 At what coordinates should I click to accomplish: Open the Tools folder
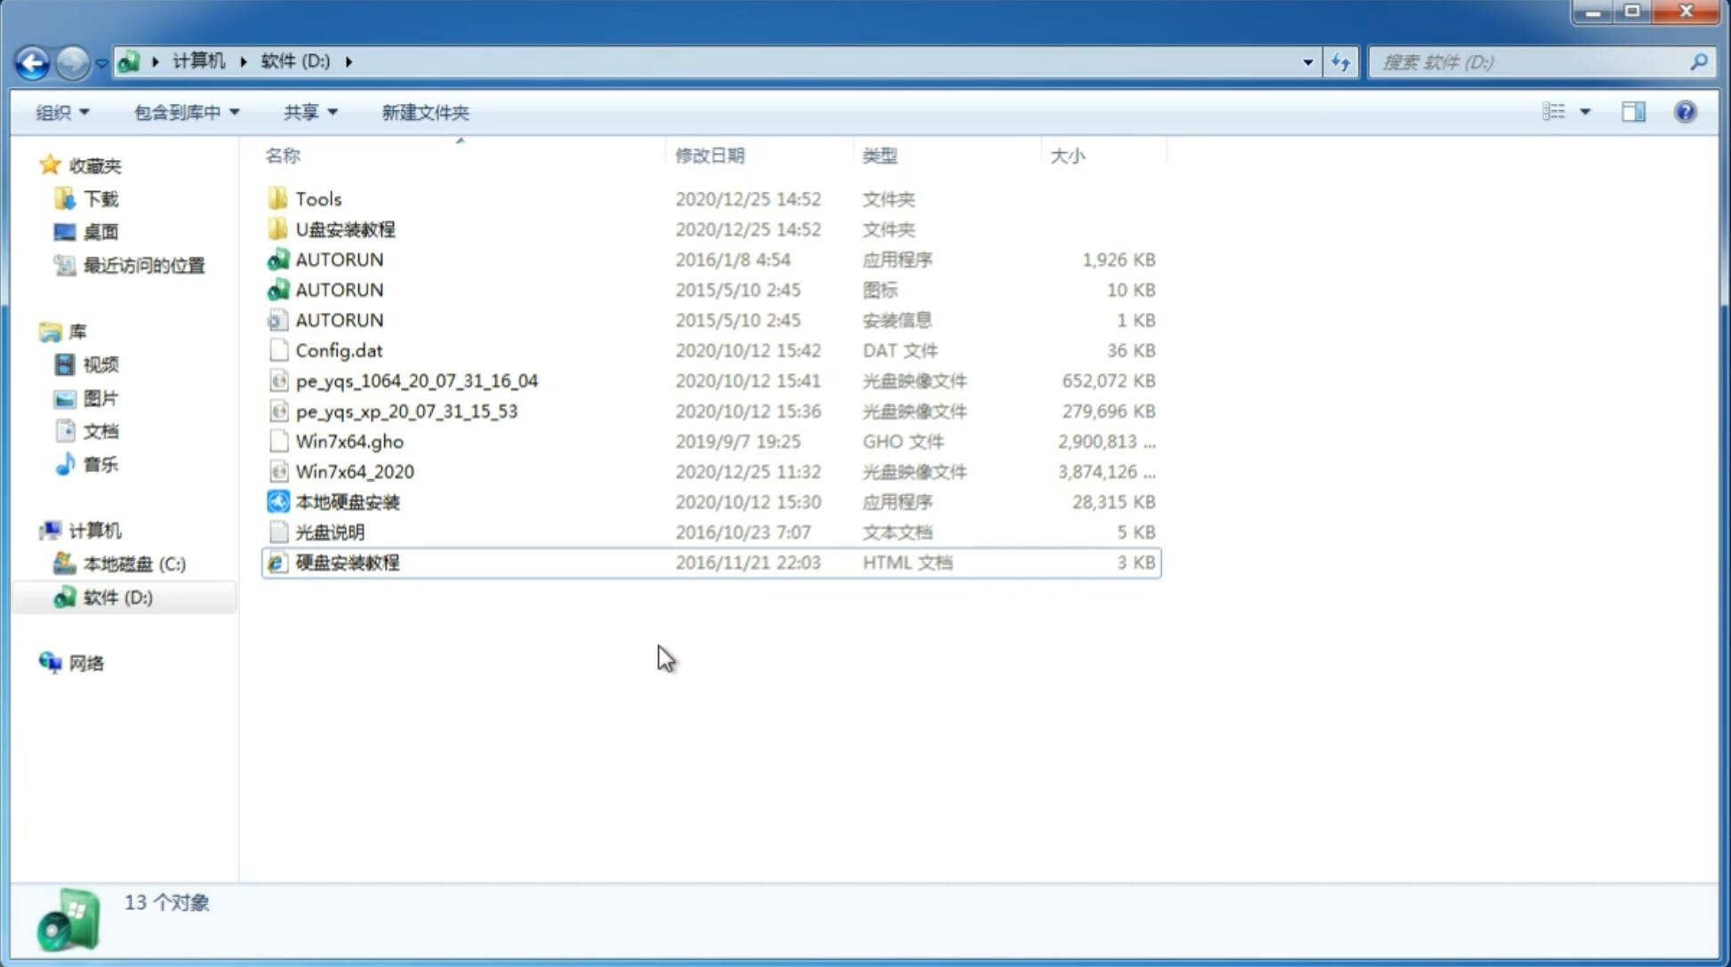pyautogui.click(x=317, y=198)
